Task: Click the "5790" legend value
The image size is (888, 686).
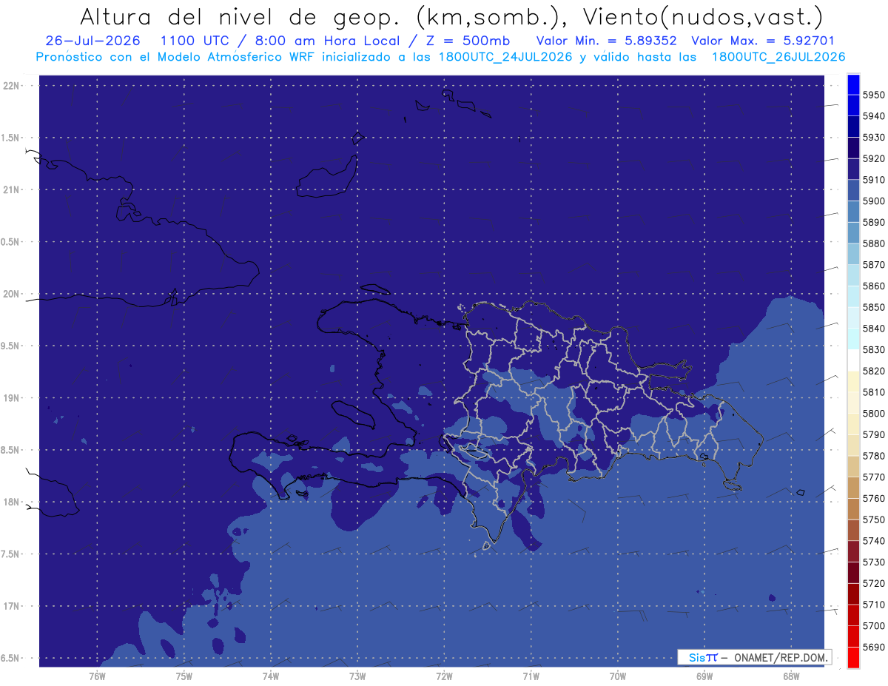Action: 873,434
